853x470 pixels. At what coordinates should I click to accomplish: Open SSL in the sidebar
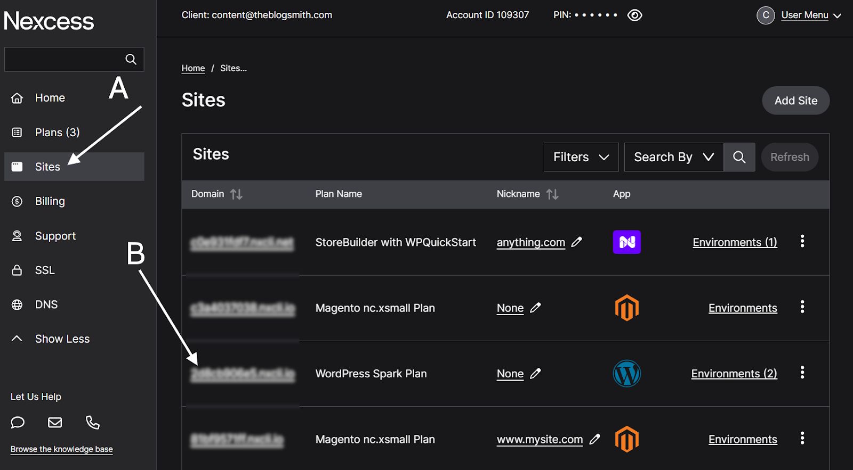click(x=45, y=270)
